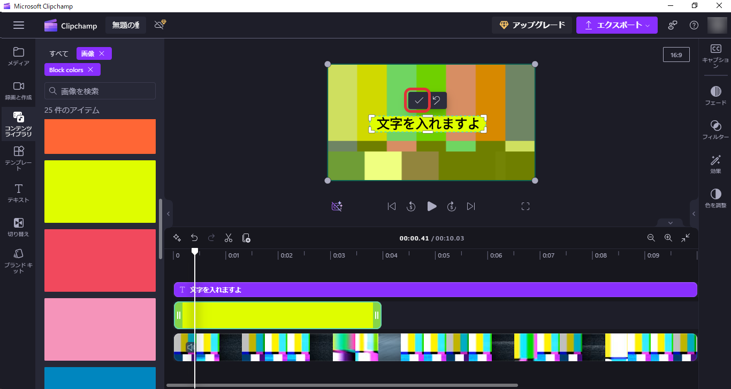Mute the video clip audio icon
This screenshot has height=389, width=731.
(x=191, y=347)
